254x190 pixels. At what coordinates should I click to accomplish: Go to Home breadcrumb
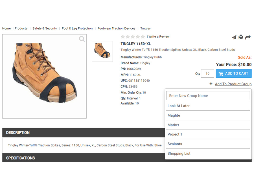click(x=6, y=28)
